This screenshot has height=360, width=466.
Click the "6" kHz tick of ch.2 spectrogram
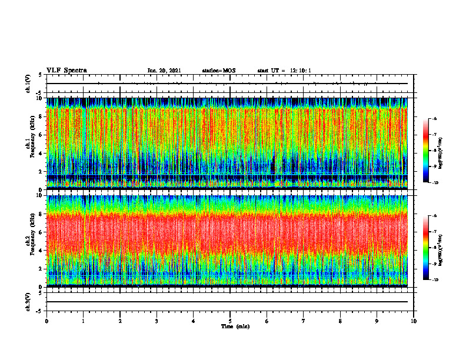point(41,232)
